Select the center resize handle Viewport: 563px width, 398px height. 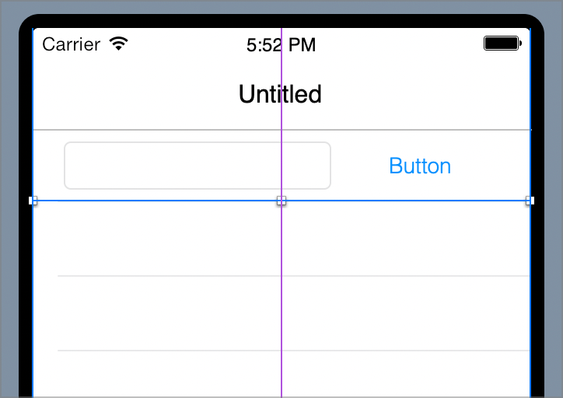pos(281,201)
